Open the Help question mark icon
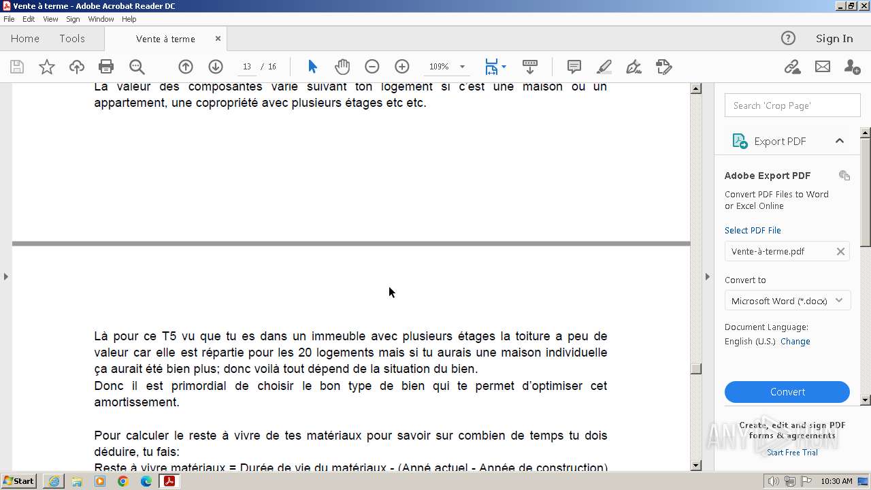Image resolution: width=871 pixels, height=490 pixels. coord(788,38)
